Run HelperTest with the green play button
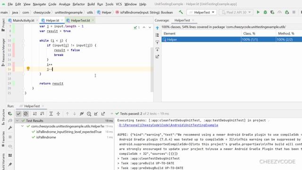Viewport: 302px width, 170px height. coord(258,12)
